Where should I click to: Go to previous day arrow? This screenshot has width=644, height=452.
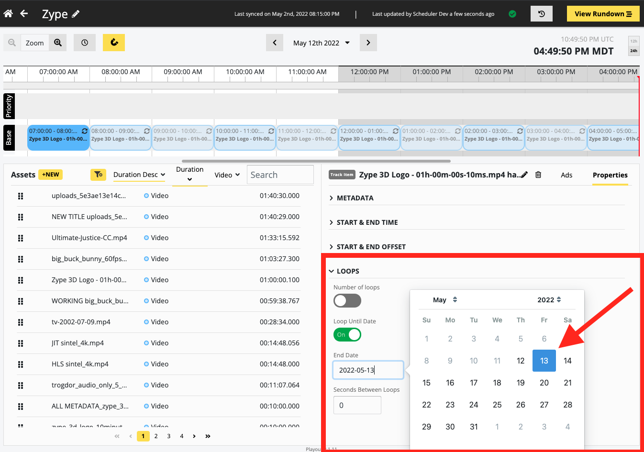275,43
